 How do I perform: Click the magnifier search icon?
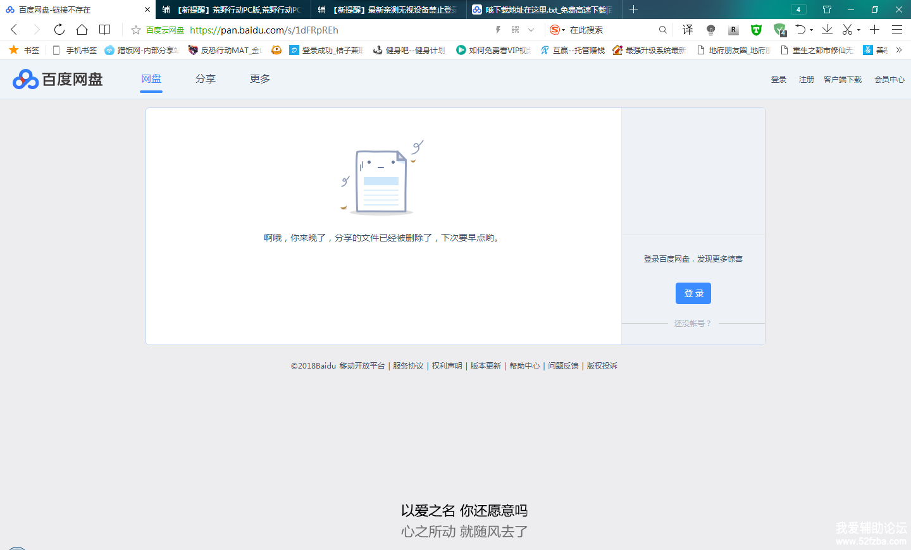[663, 30]
